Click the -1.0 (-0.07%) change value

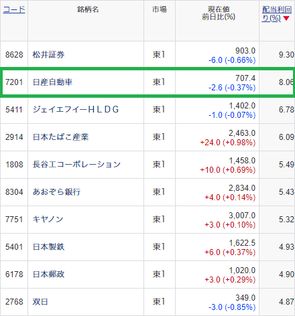(x=232, y=115)
